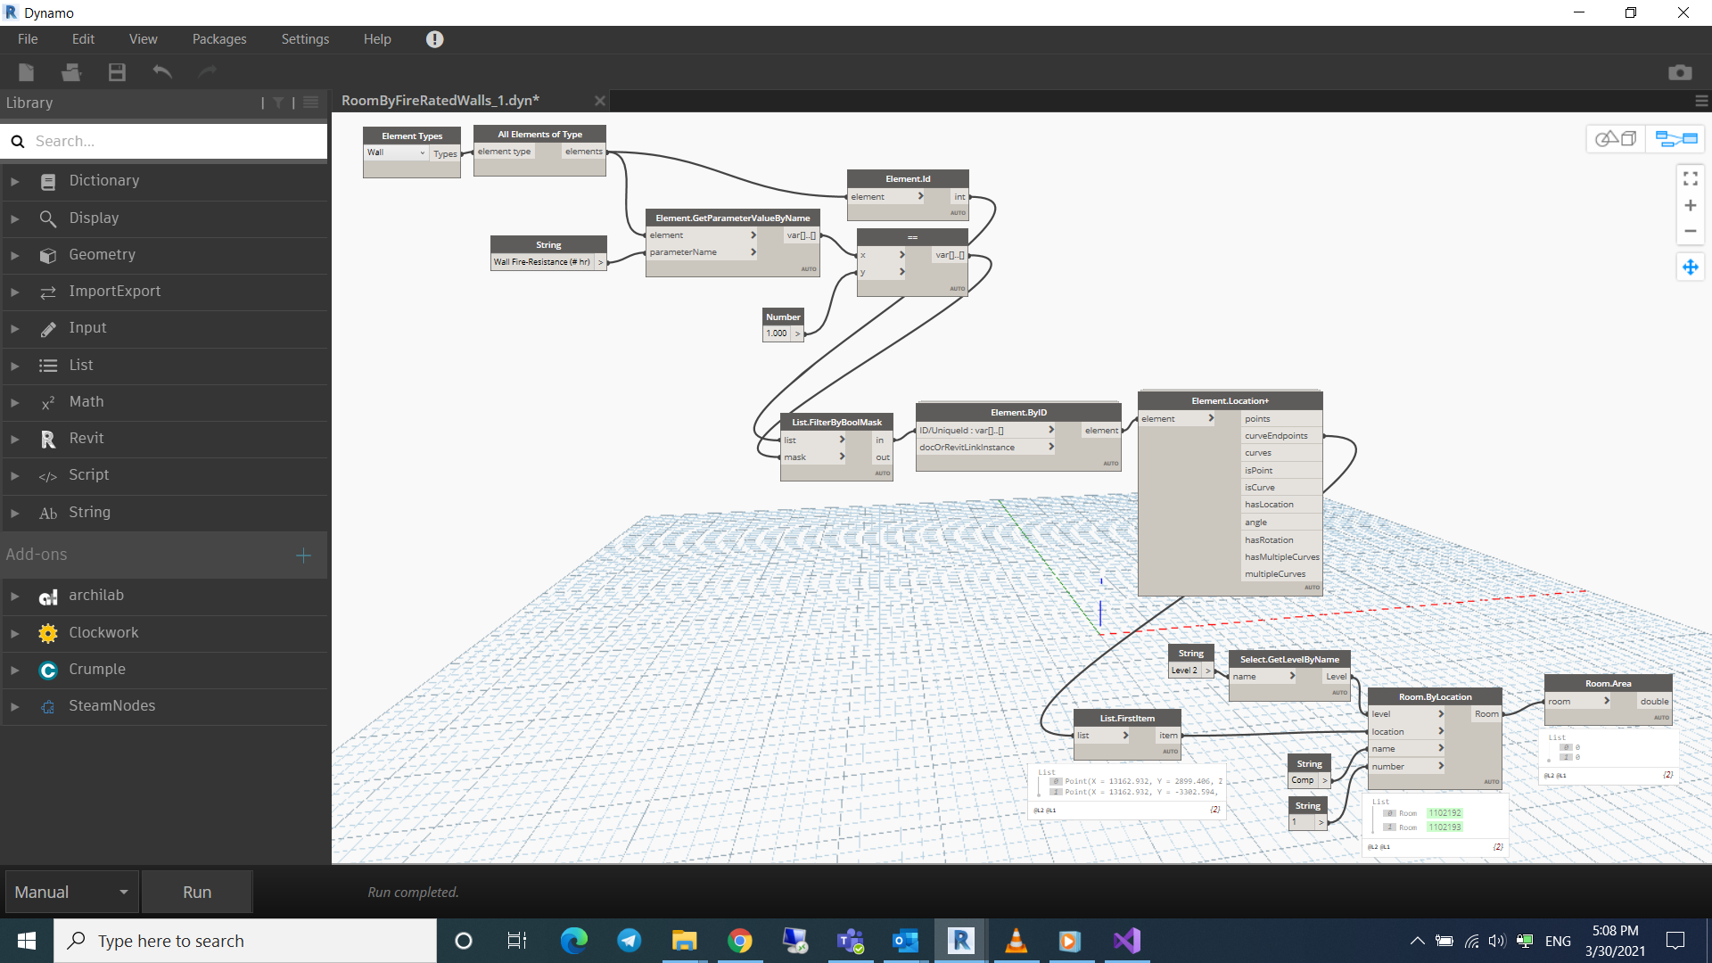Click the workspace hamburger menu icon
This screenshot has height=963, width=1712.
[x=1701, y=101]
